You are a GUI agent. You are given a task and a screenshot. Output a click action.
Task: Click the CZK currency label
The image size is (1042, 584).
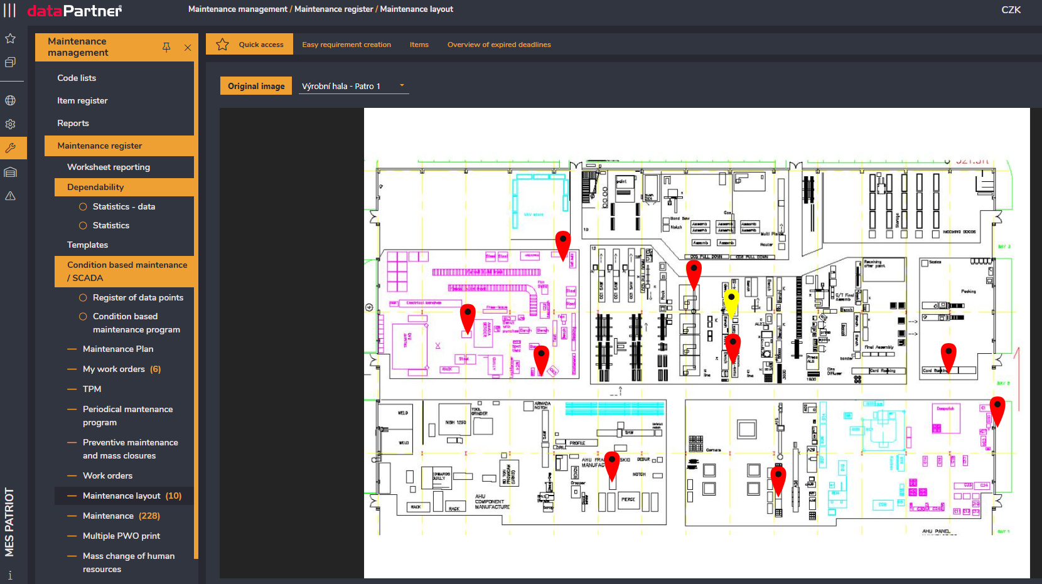click(1011, 10)
